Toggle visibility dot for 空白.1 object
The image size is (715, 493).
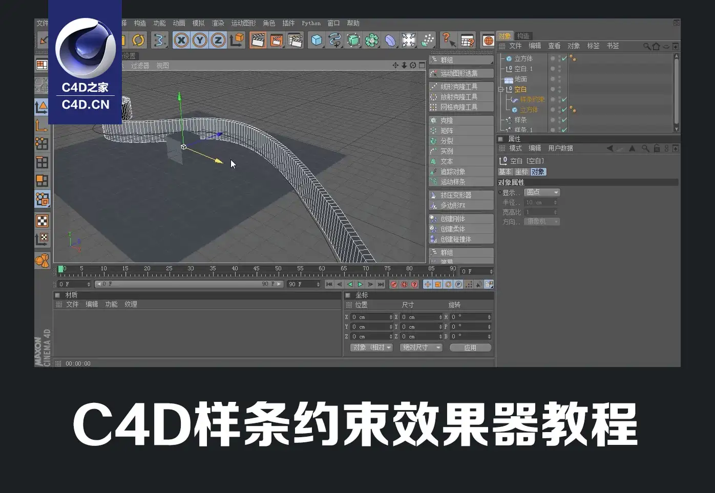pyautogui.click(x=553, y=69)
